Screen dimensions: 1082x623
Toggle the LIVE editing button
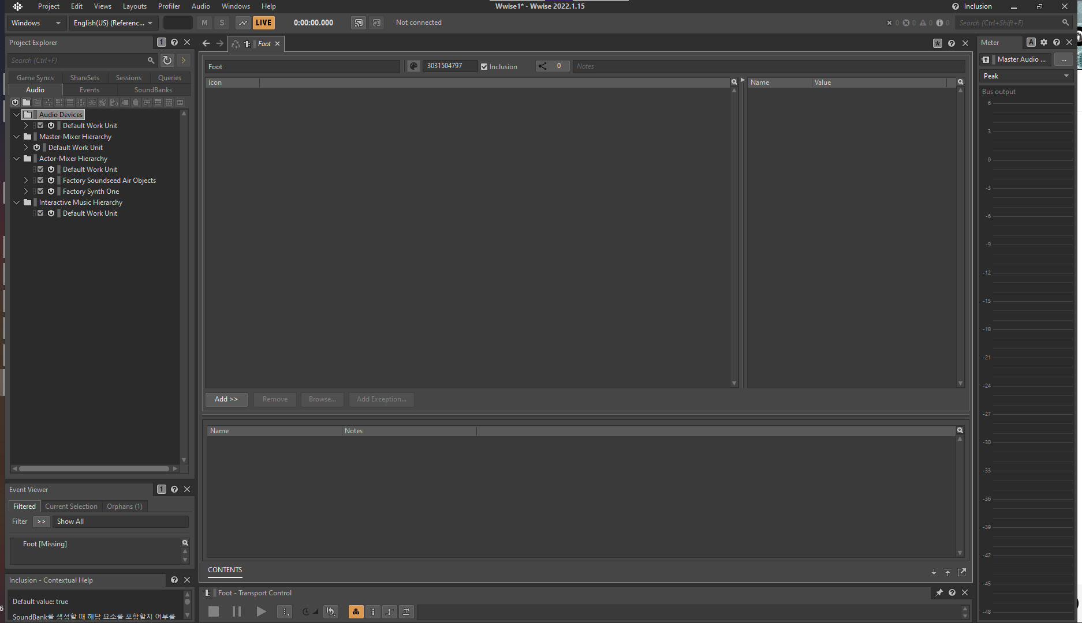tap(264, 22)
